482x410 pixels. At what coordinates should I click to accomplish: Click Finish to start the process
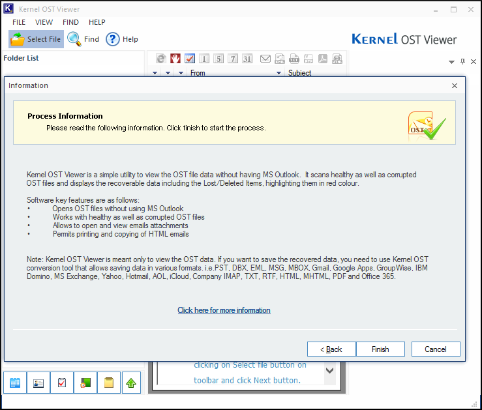point(380,349)
